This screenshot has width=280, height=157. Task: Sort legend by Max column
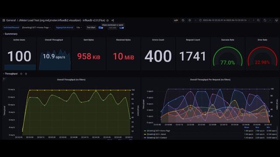click(x=257, y=127)
